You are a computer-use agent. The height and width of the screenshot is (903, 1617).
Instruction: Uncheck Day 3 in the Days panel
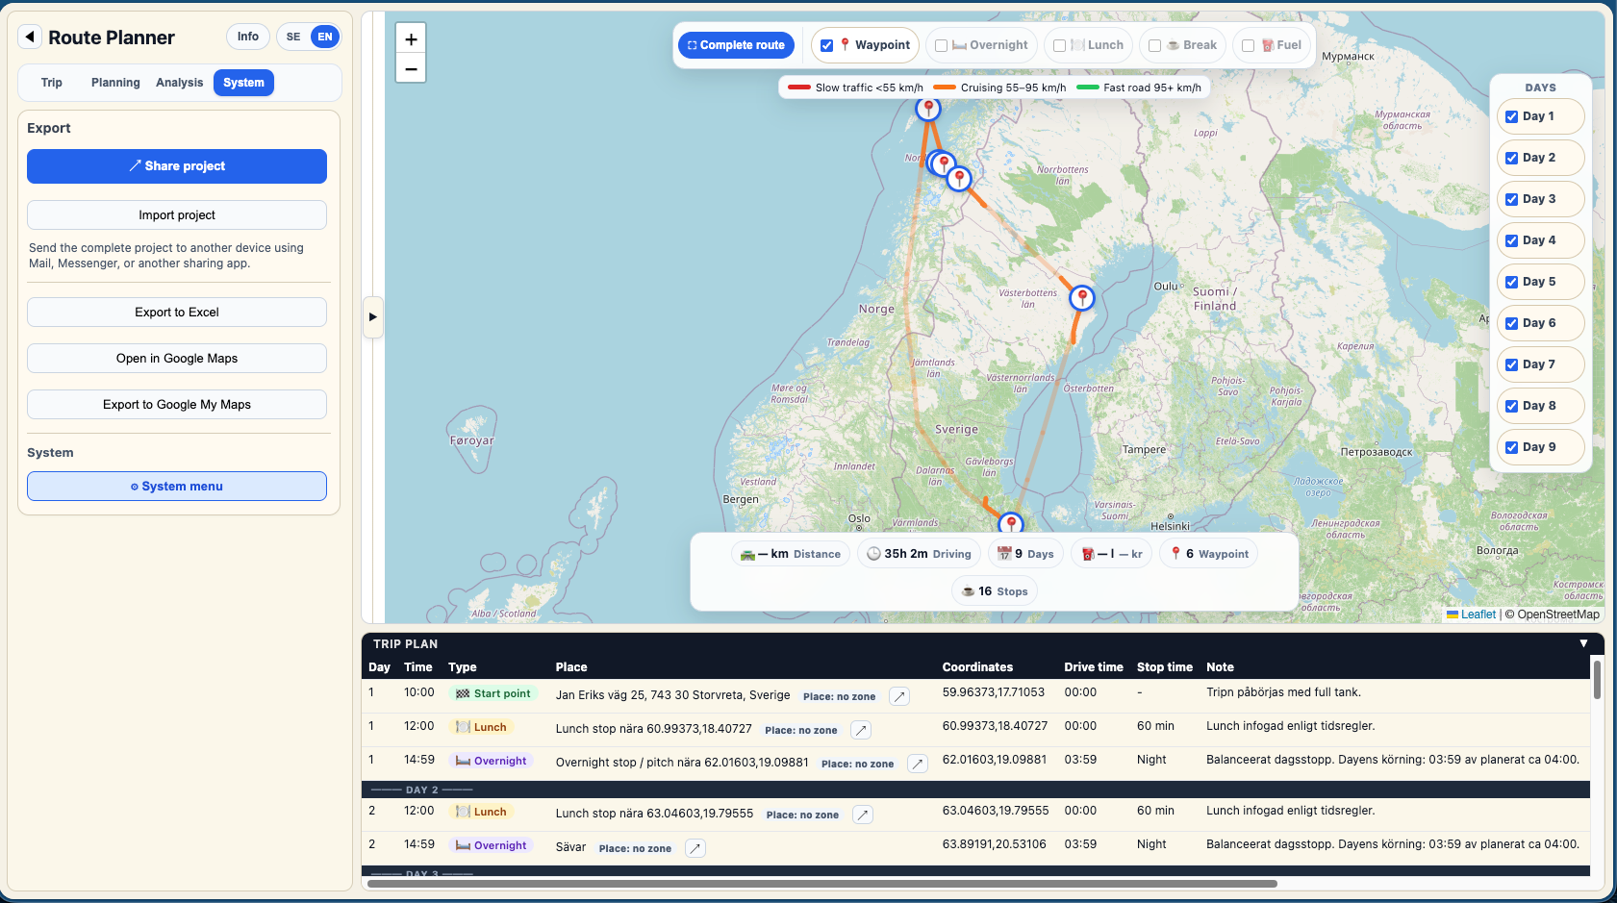pos(1512,199)
